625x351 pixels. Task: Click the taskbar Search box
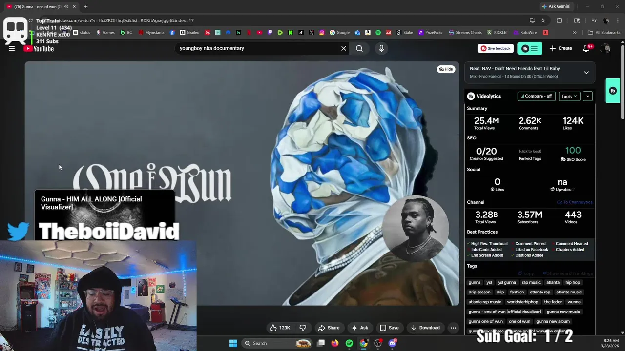click(x=277, y=343)
